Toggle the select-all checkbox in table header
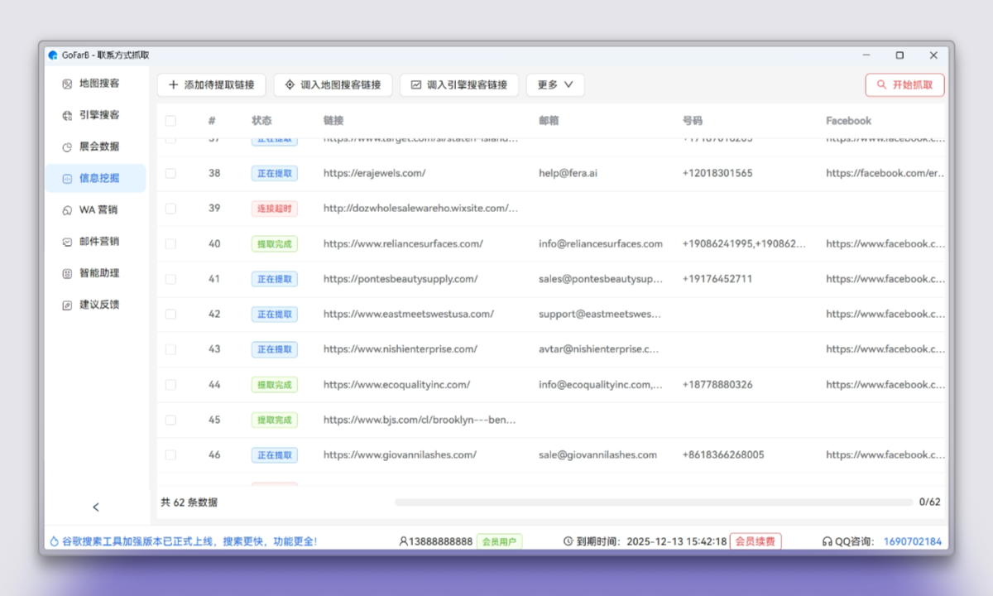 (170, 121)
